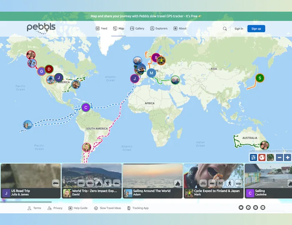
Task: Open the map filter settings button
Action: (253, 157)
